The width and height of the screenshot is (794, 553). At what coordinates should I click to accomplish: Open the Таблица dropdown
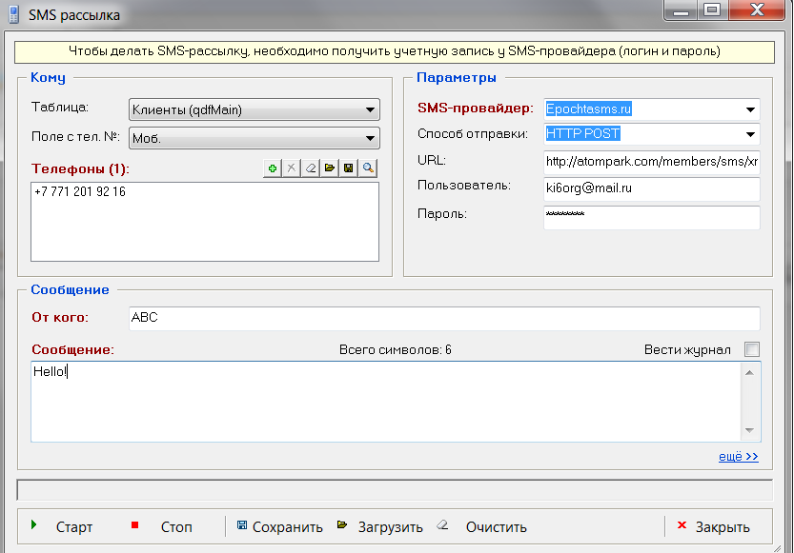coord(370,110)
